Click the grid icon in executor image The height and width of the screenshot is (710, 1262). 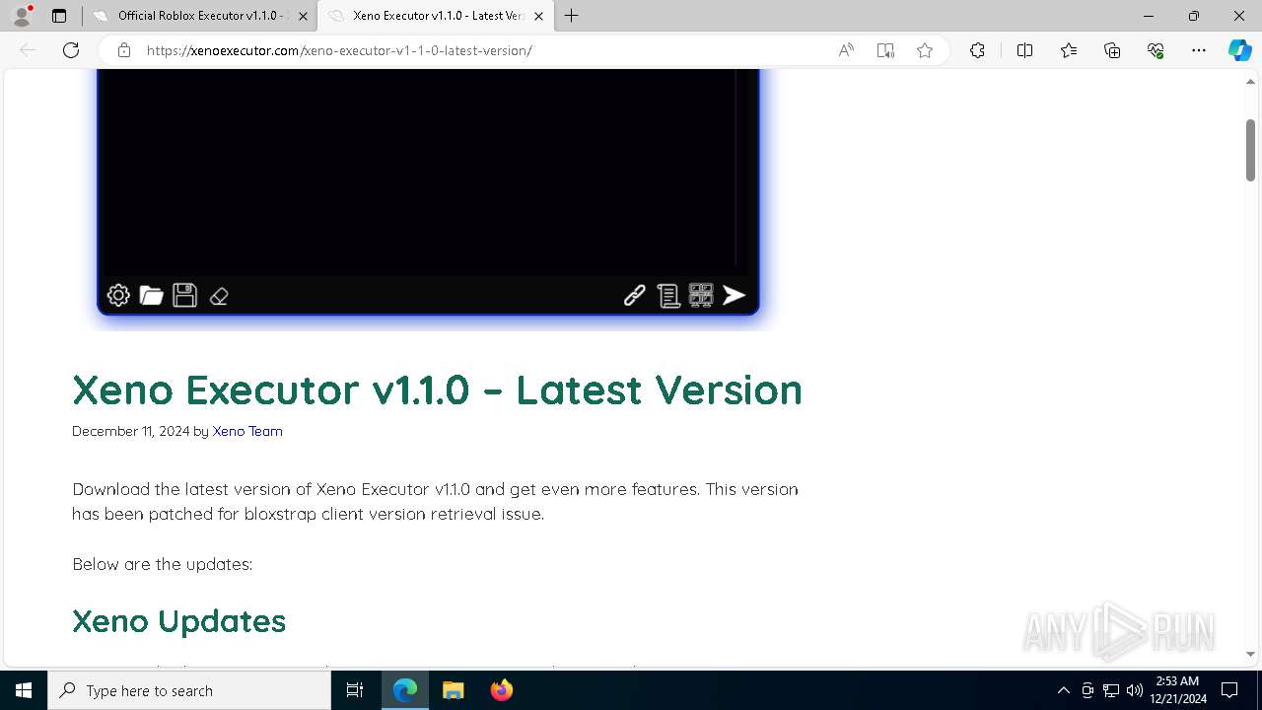[701, 295]
